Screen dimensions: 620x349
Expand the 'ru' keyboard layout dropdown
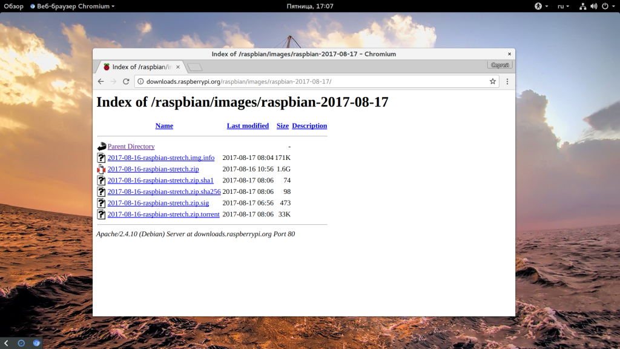point(563,6)
